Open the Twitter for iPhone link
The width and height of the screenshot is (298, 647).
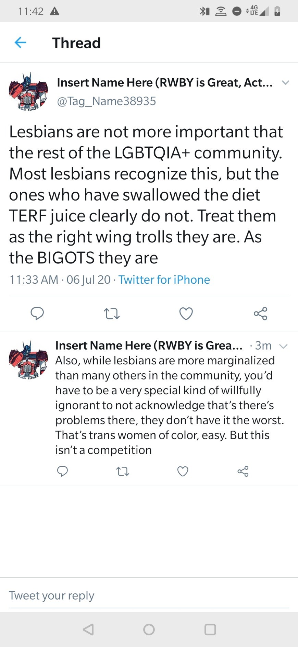pos(164,280)
